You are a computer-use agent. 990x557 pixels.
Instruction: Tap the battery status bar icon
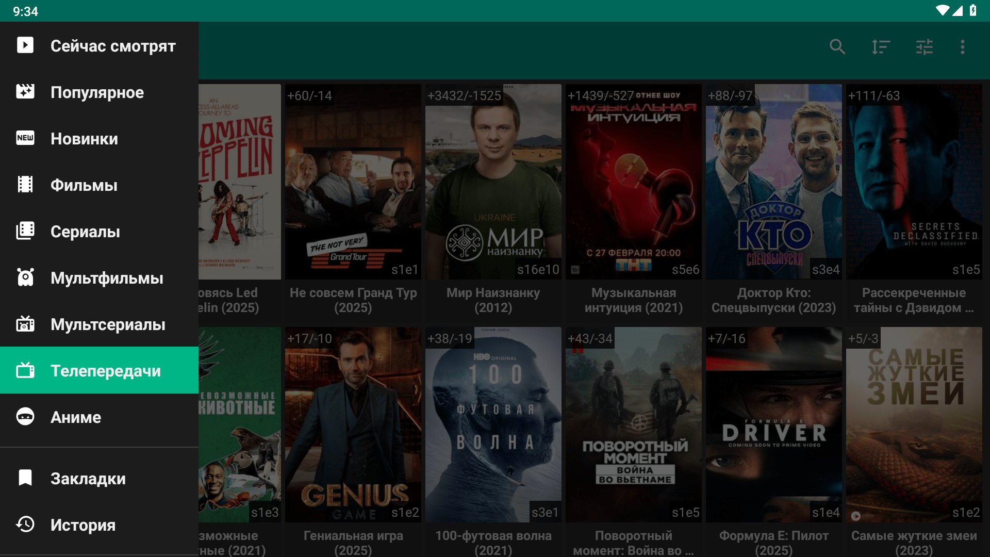click(973, 11)
